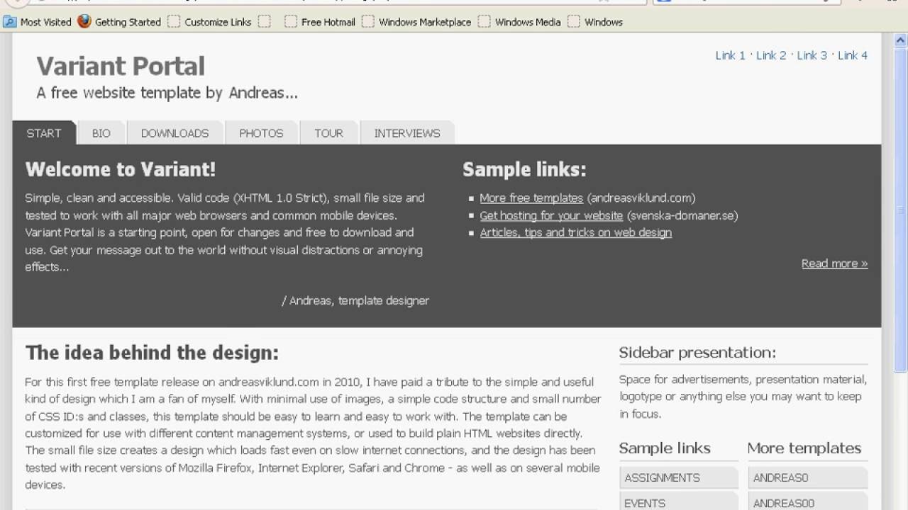908x510 pixels.
Task: Click the Customize Links bookmark icon
Action: tap(174, 22)
